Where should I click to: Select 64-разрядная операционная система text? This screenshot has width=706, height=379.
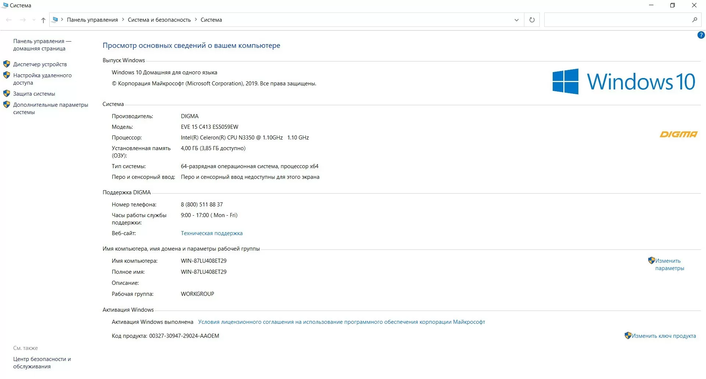[229, 166]
